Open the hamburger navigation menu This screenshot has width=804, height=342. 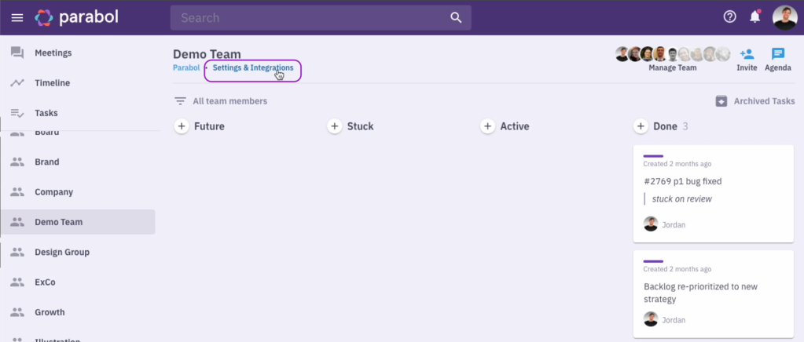coord(17,18)
